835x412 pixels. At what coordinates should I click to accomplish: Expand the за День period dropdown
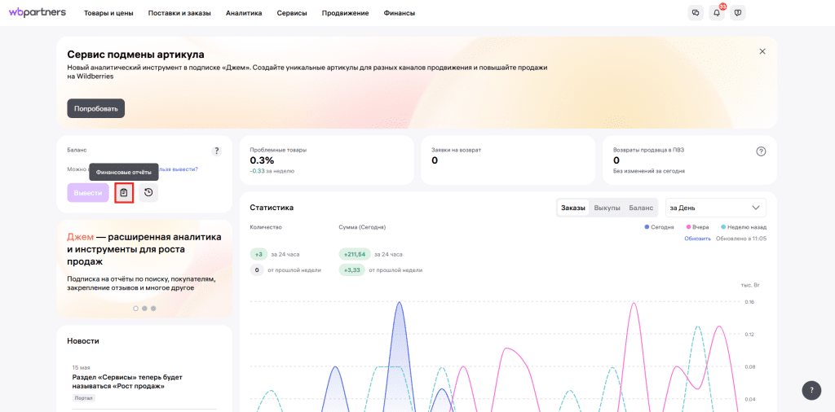point(716,208)
